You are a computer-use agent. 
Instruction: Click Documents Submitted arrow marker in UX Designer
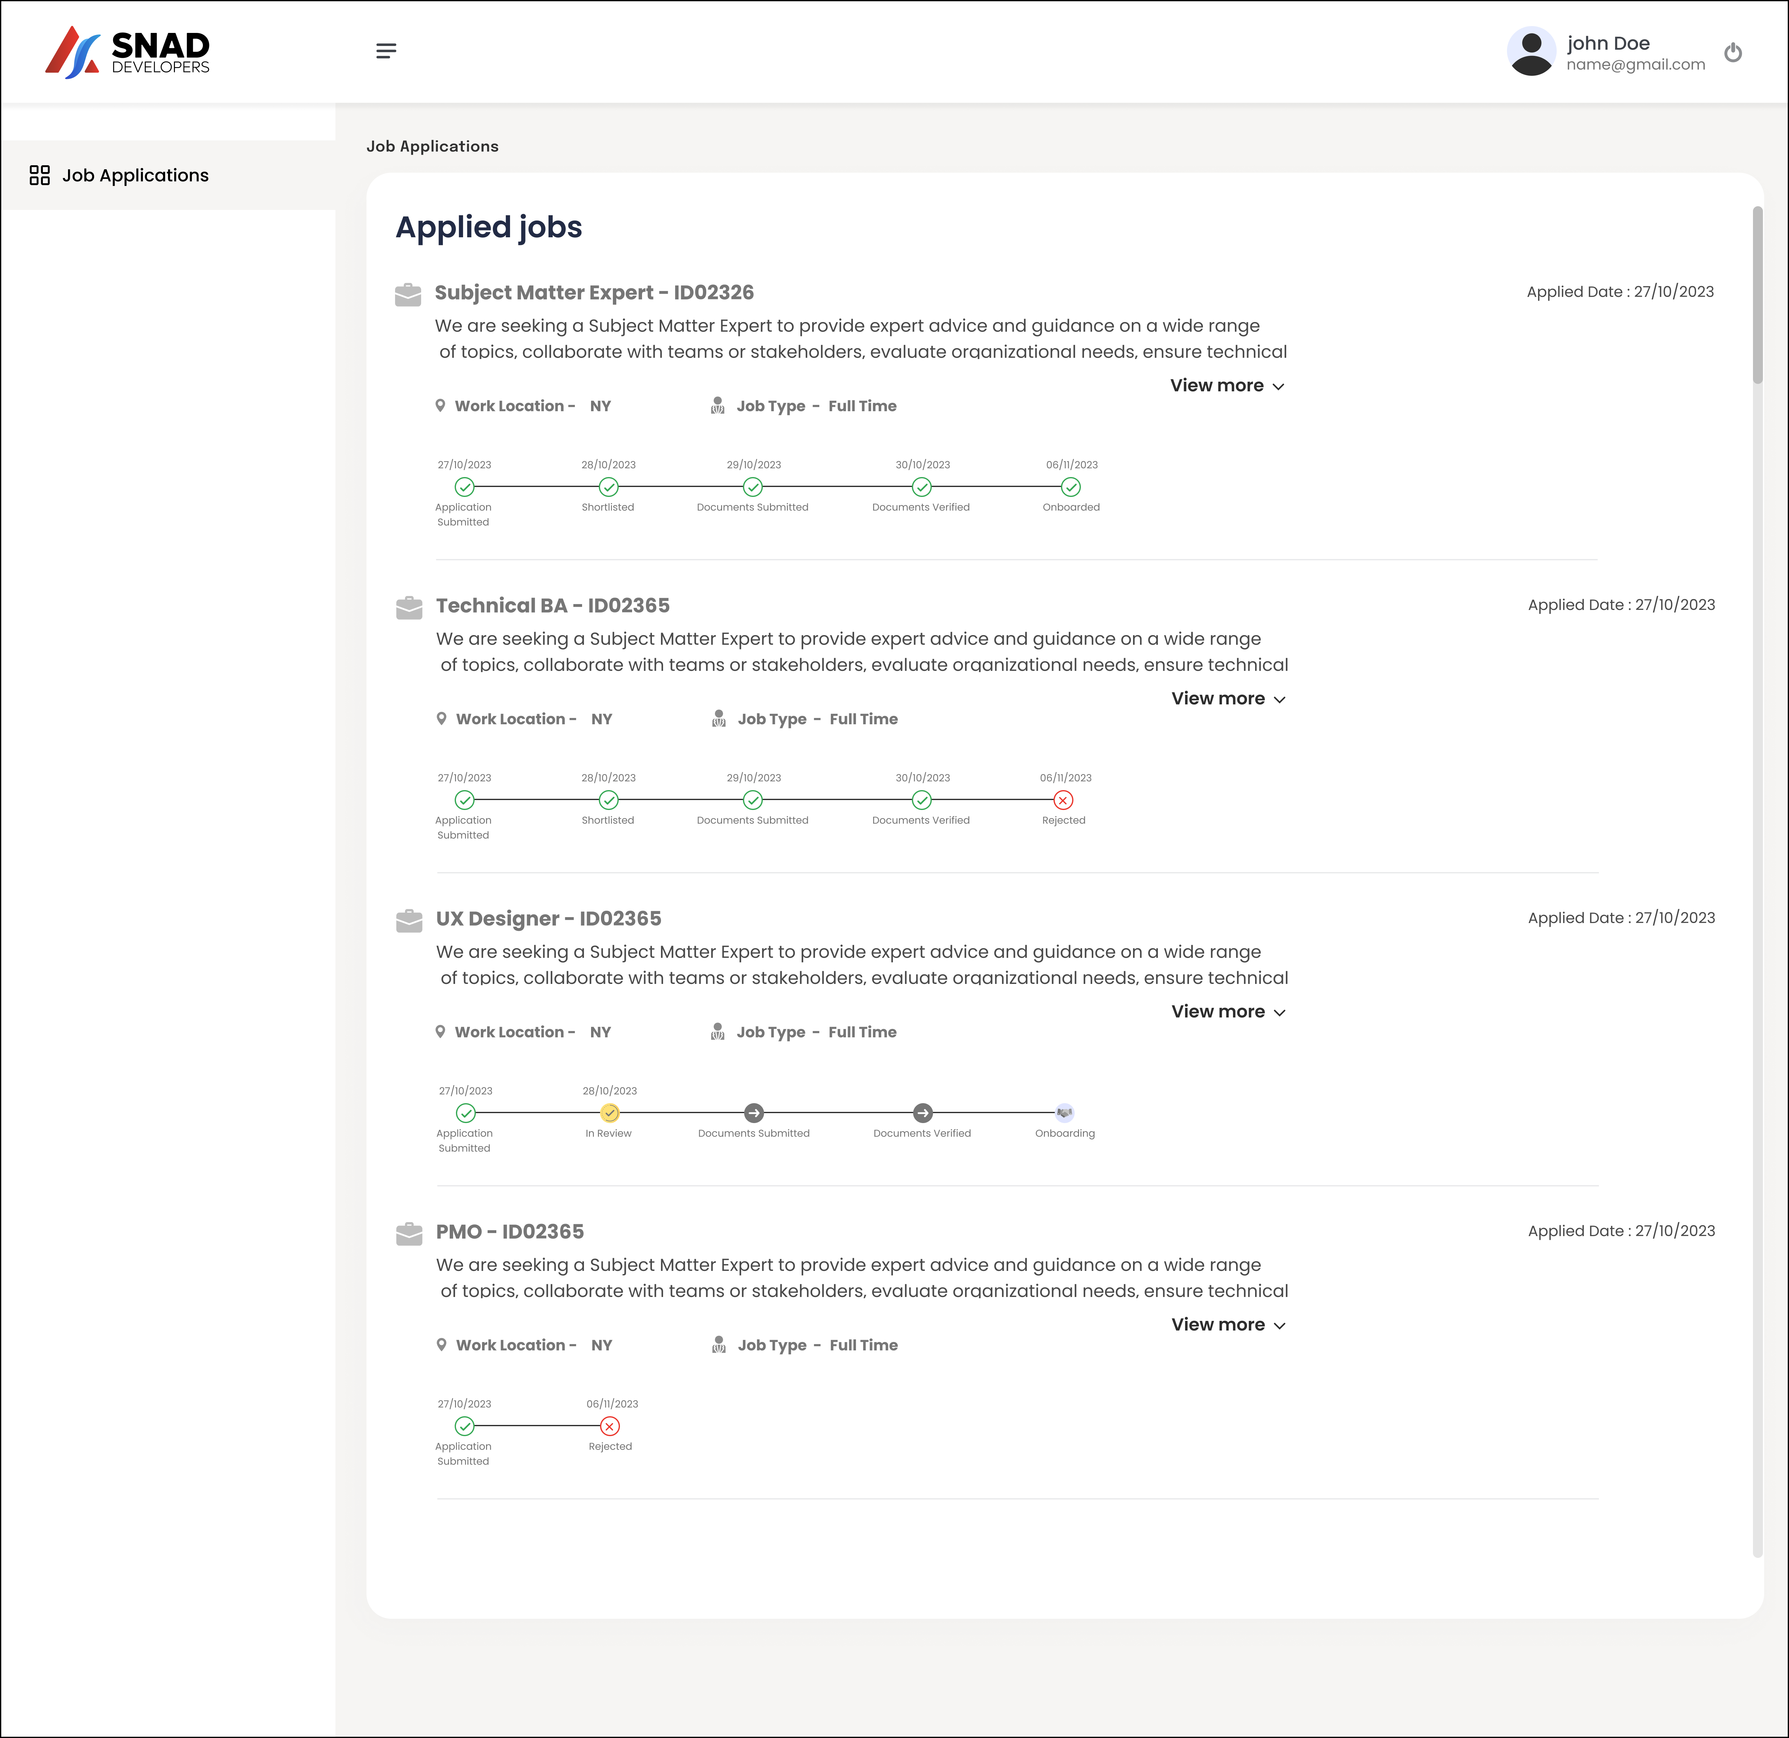pos(754,1114)
